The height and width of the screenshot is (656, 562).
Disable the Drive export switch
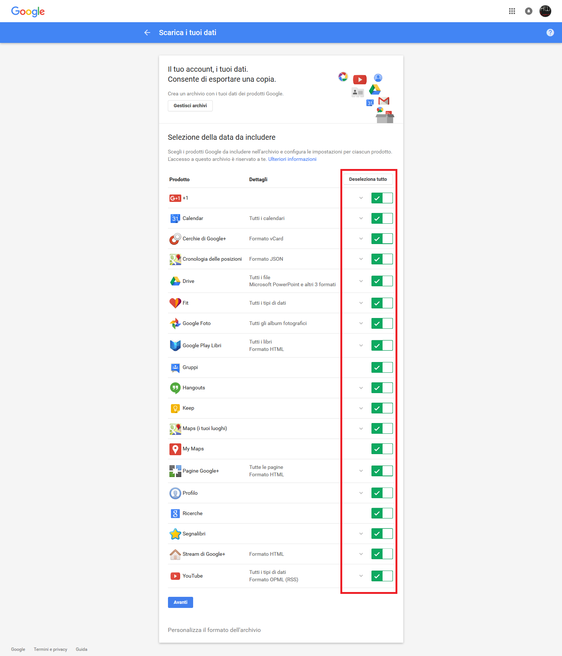pyautogui.click(x=382, y=281)
